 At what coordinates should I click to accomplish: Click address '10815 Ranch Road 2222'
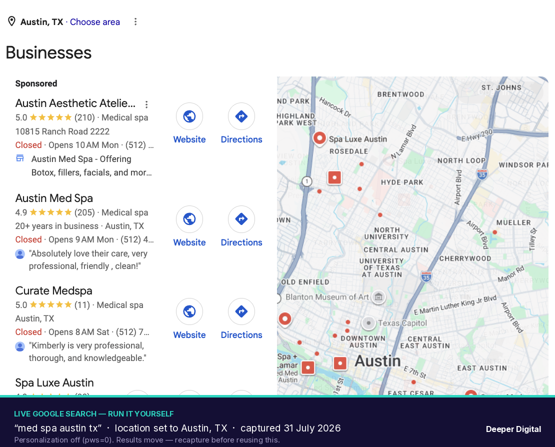(62, 131)
